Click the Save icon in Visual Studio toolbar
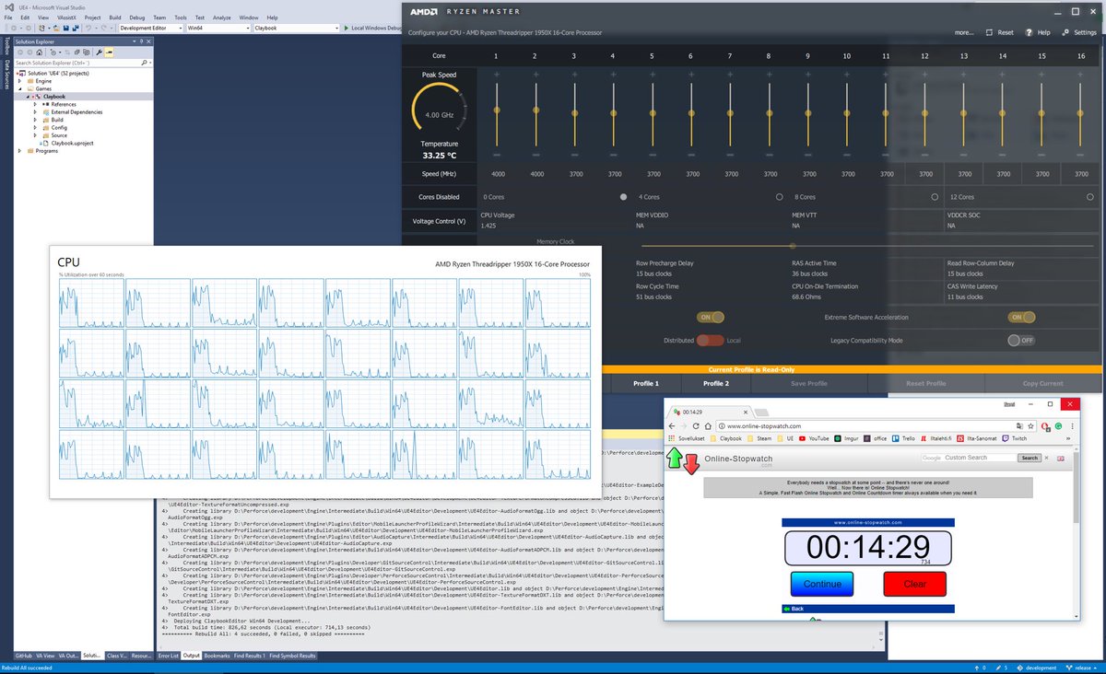 coord(66,29)
